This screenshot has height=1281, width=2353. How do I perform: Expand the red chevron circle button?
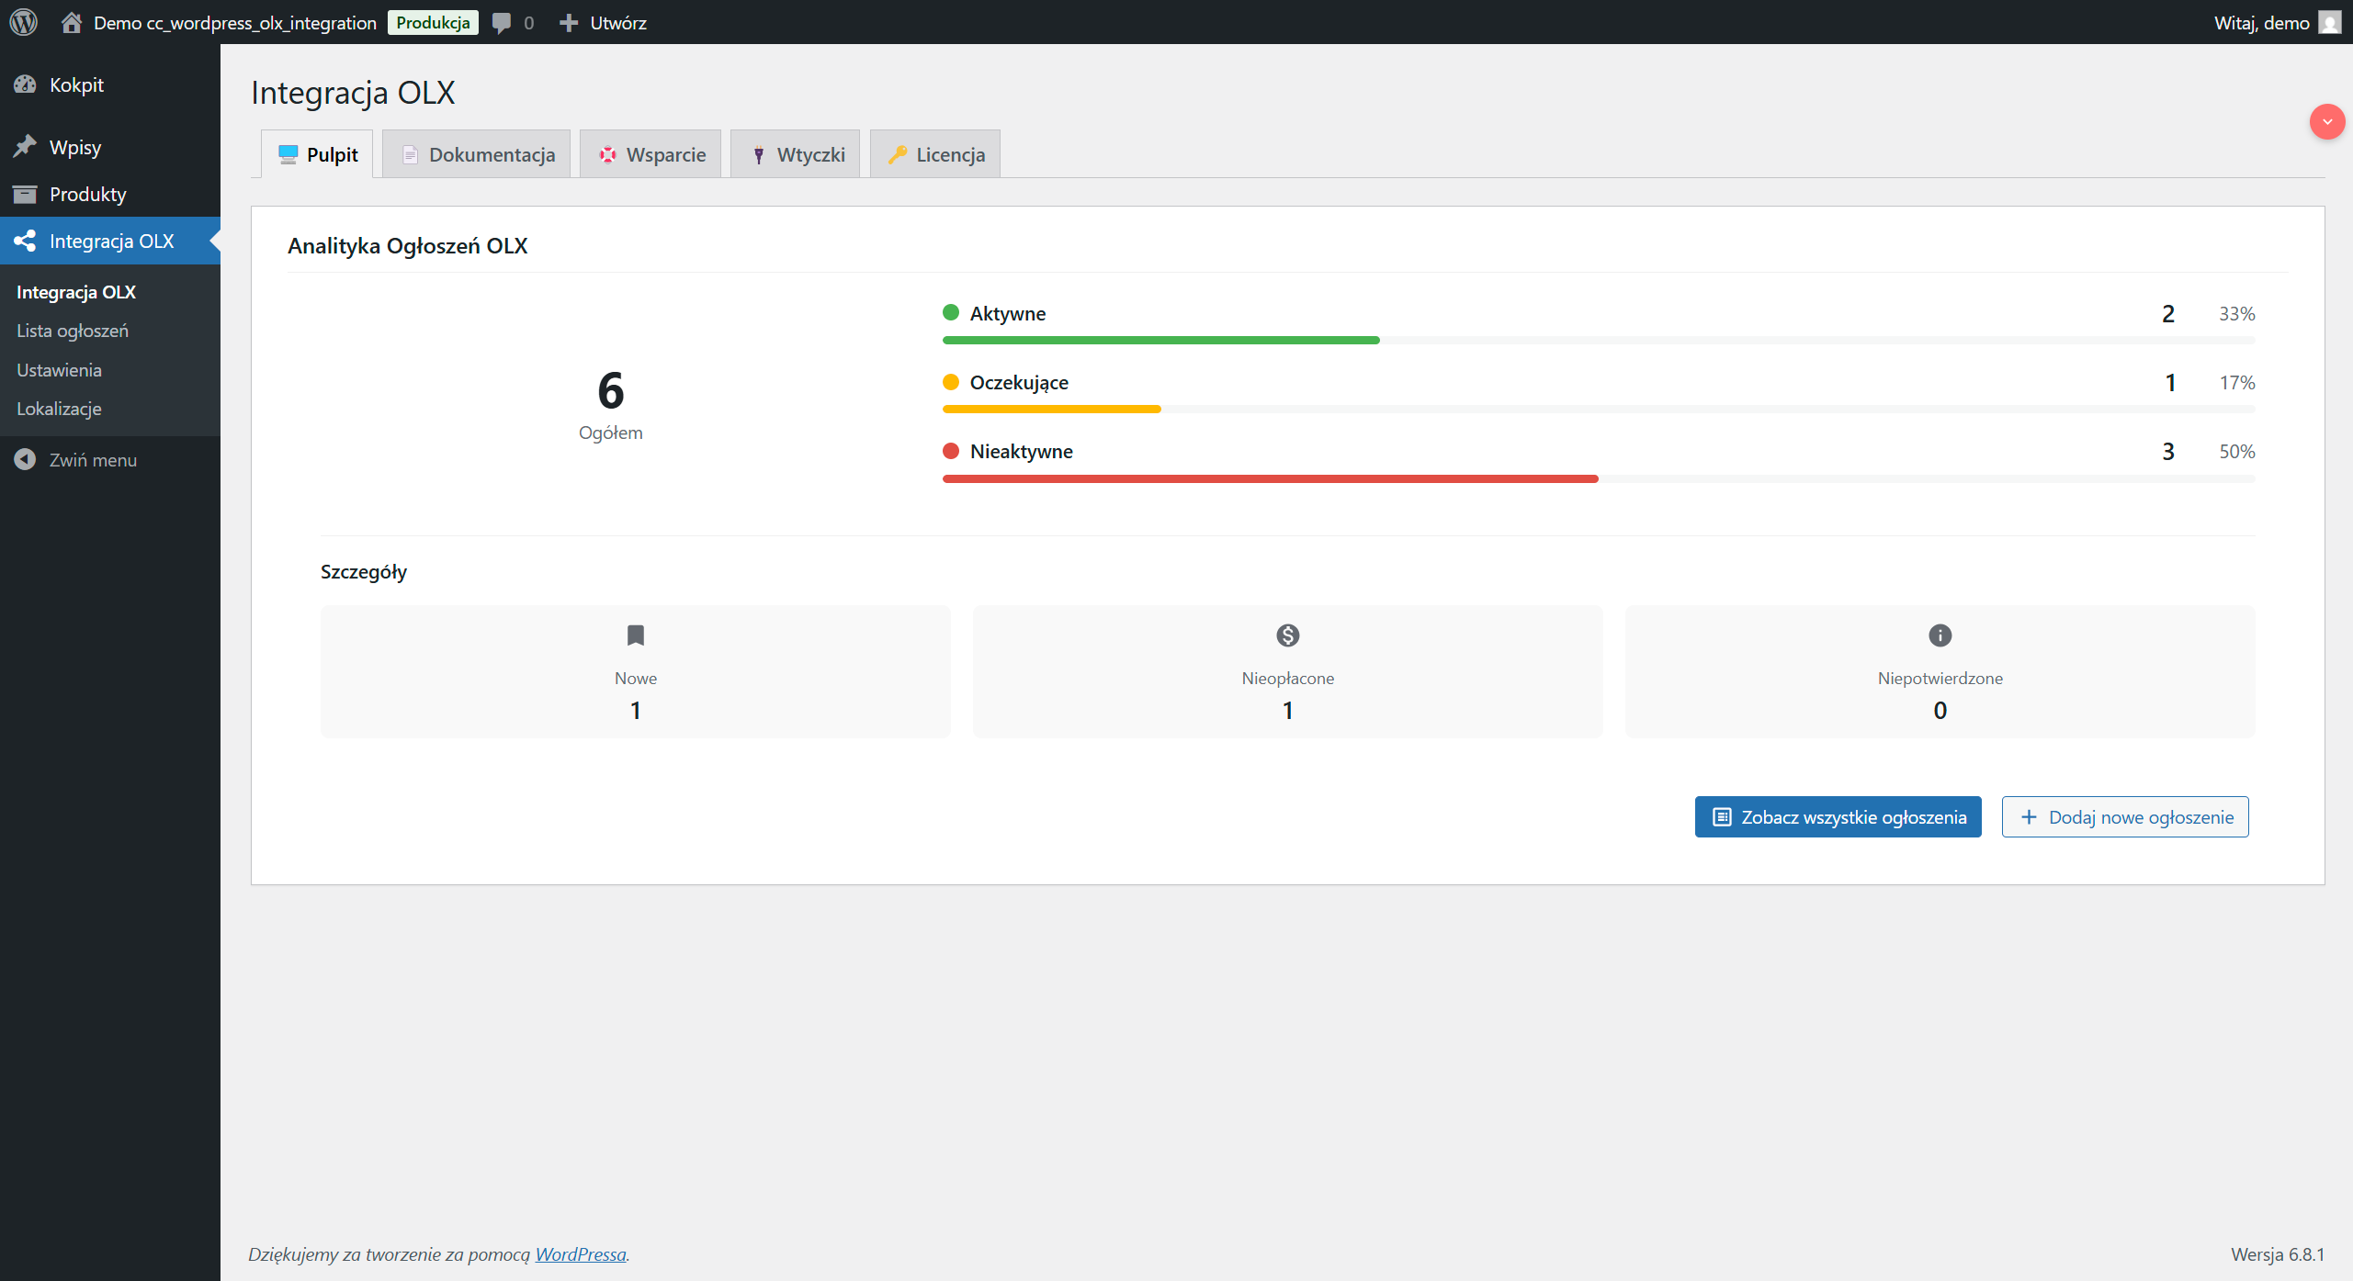tap(2326, 121)
